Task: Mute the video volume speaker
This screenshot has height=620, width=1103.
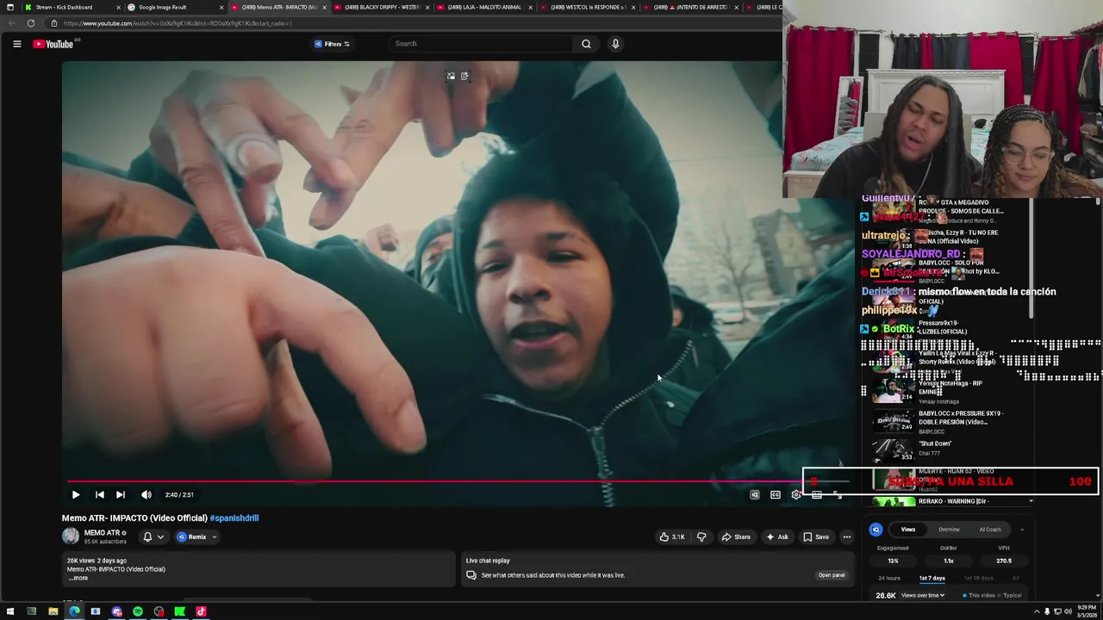Action: pos(146,494)
